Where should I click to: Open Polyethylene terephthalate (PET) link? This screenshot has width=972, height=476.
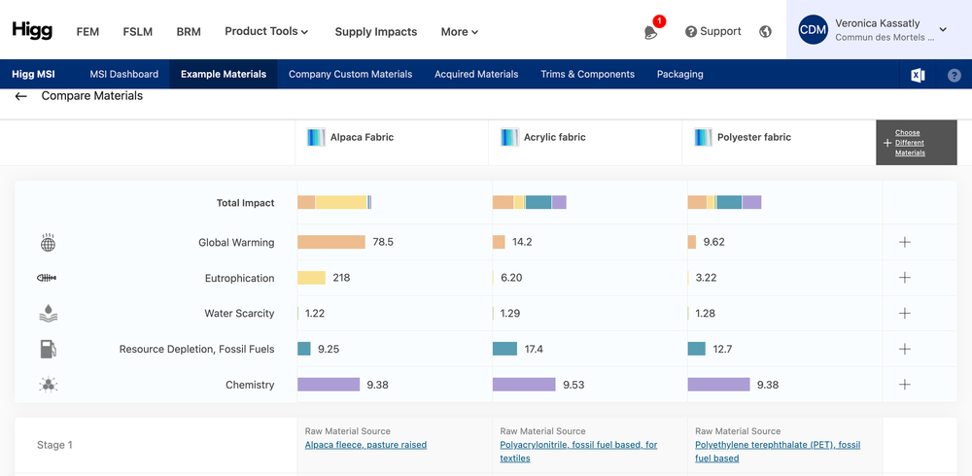pyautogui.click(x=778, y=452)
